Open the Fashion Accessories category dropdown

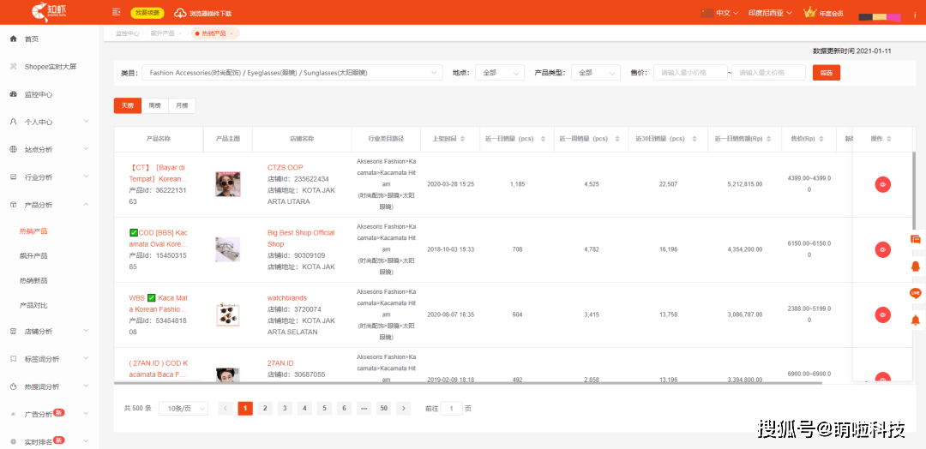(x=292, y=73)
